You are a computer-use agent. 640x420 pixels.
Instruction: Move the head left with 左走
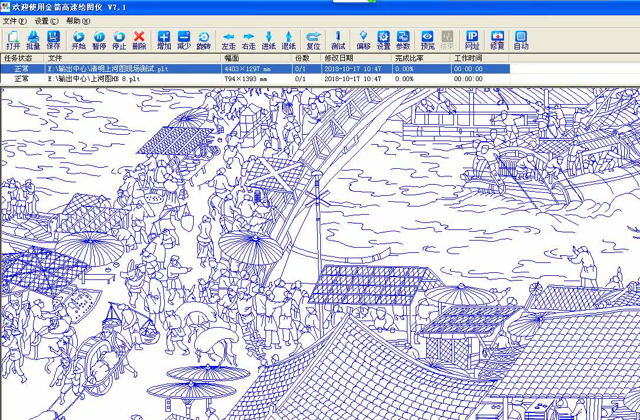(x=228, y=41)
